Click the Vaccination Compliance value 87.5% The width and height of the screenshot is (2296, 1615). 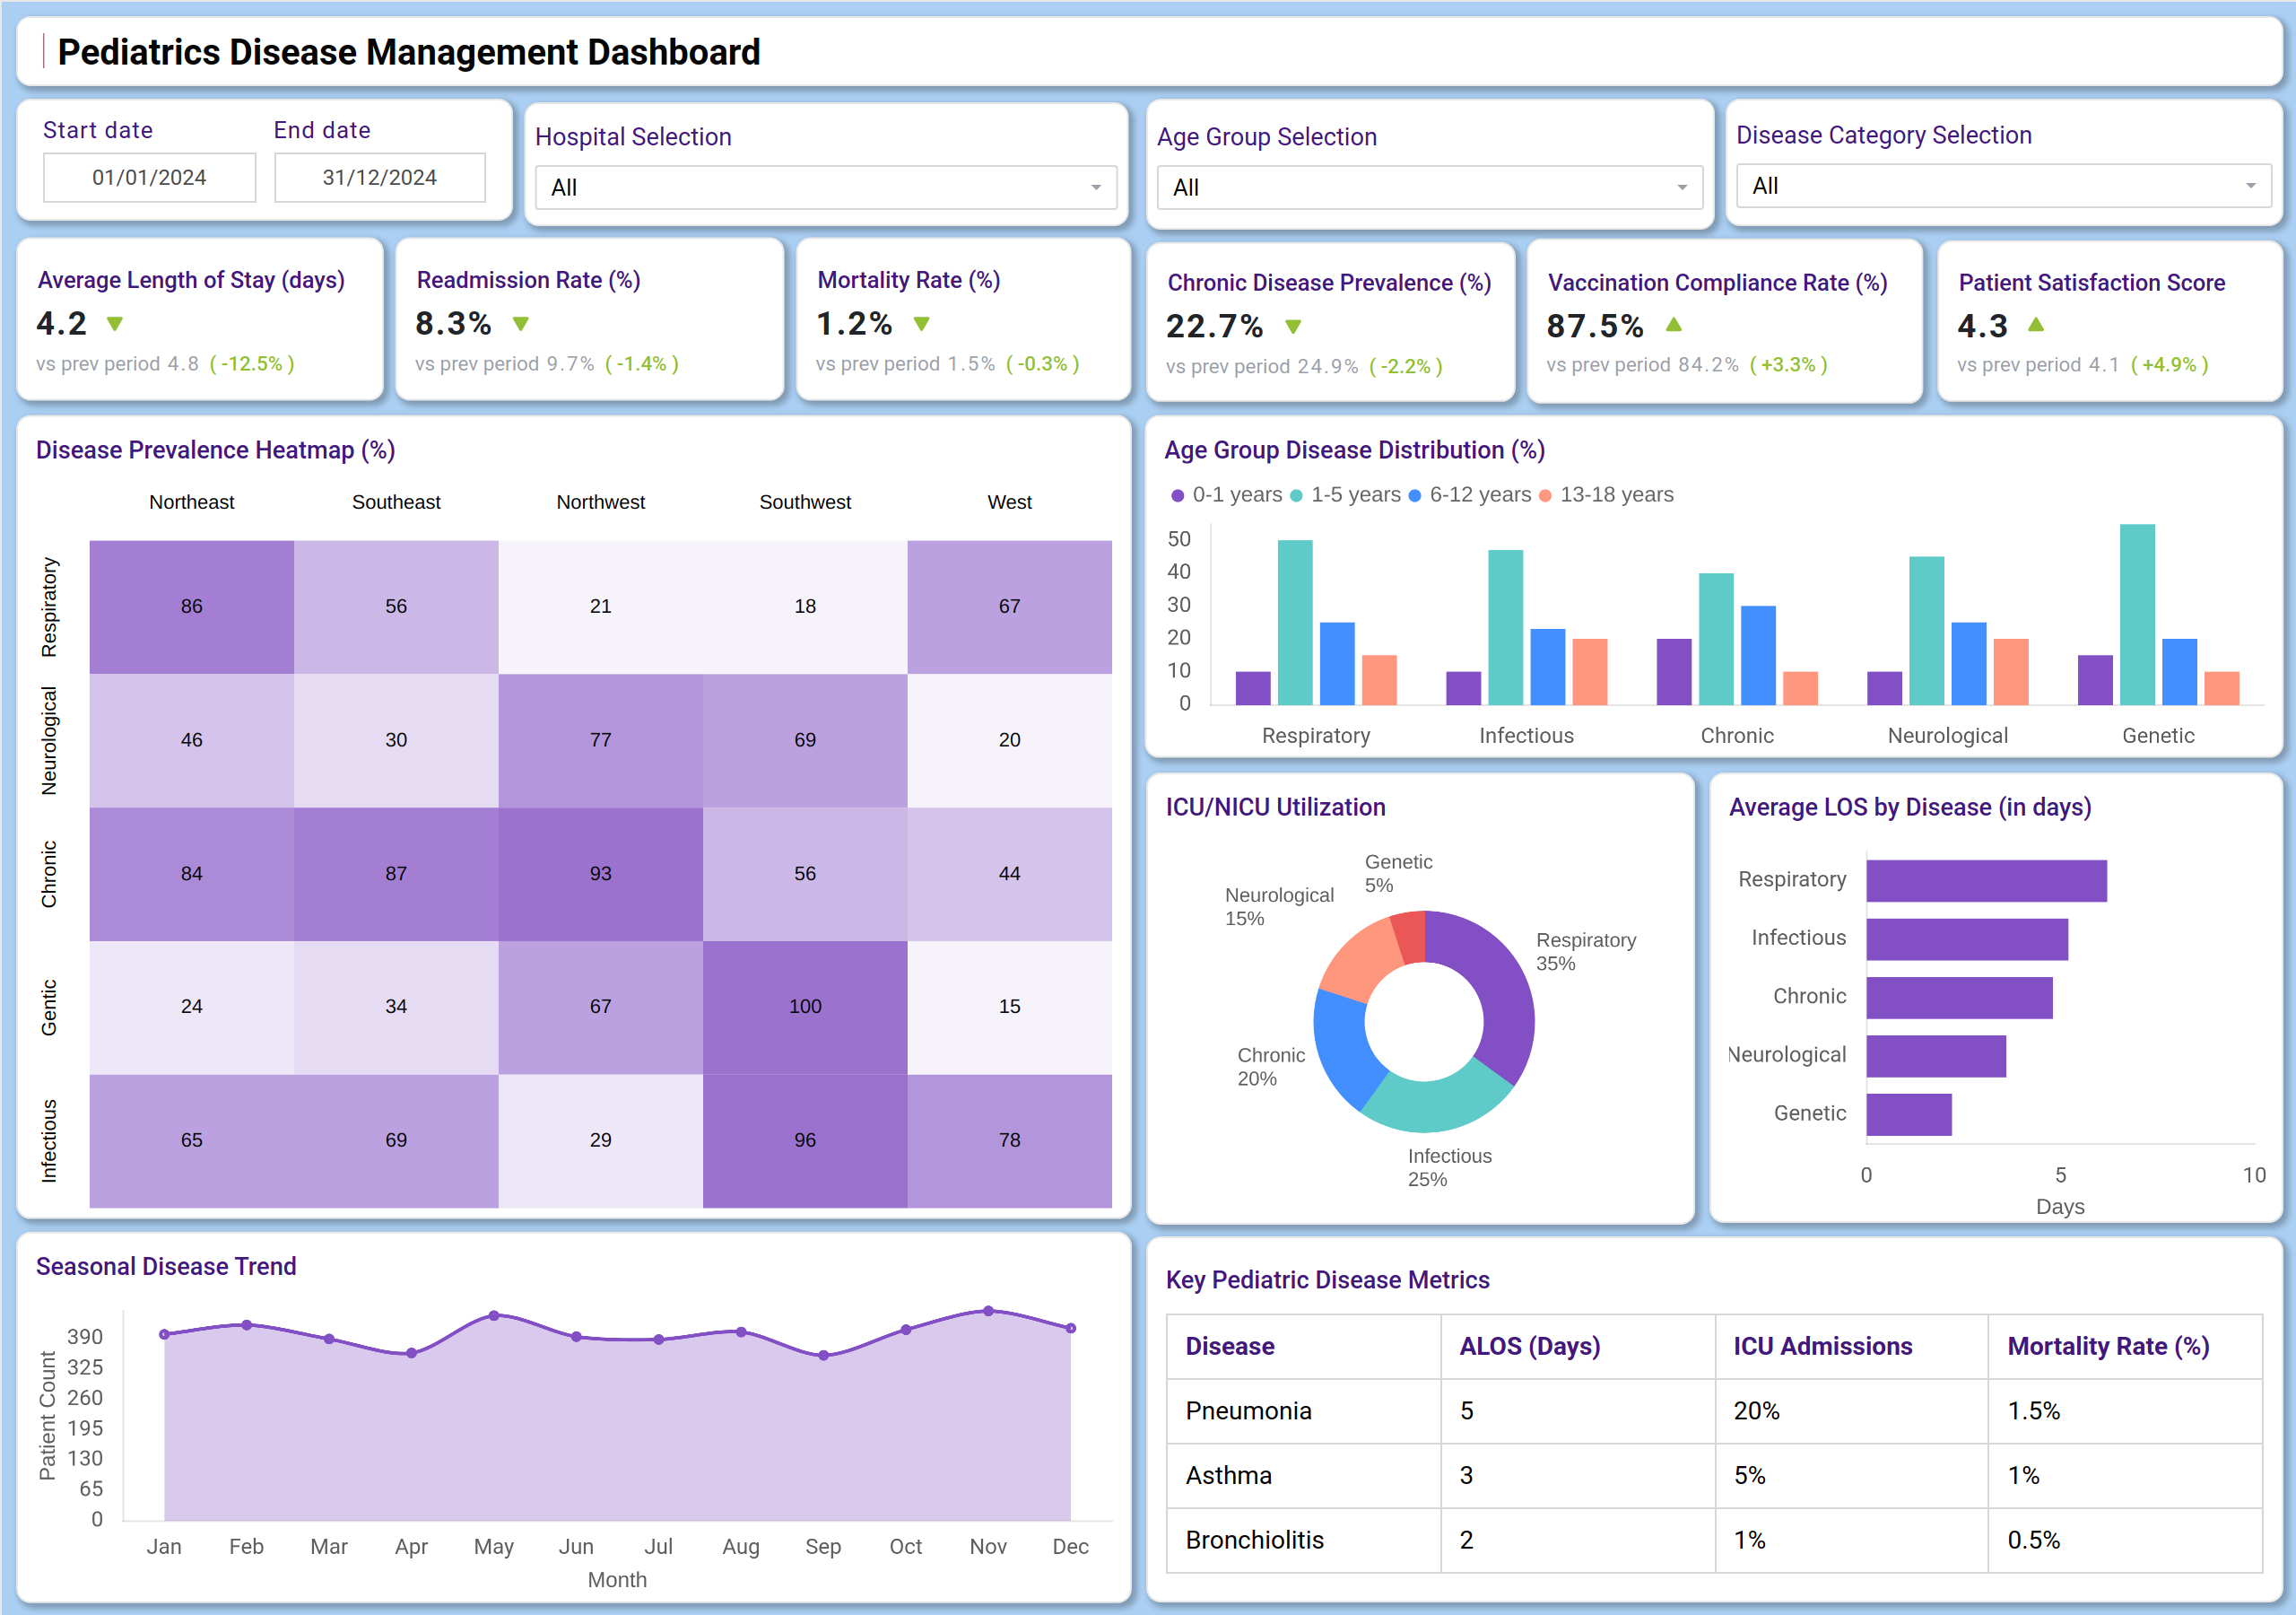click(x=1594, y=327)
